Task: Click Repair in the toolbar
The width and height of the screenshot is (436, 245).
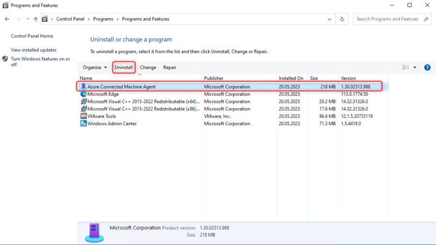Action: pos(170,68)
